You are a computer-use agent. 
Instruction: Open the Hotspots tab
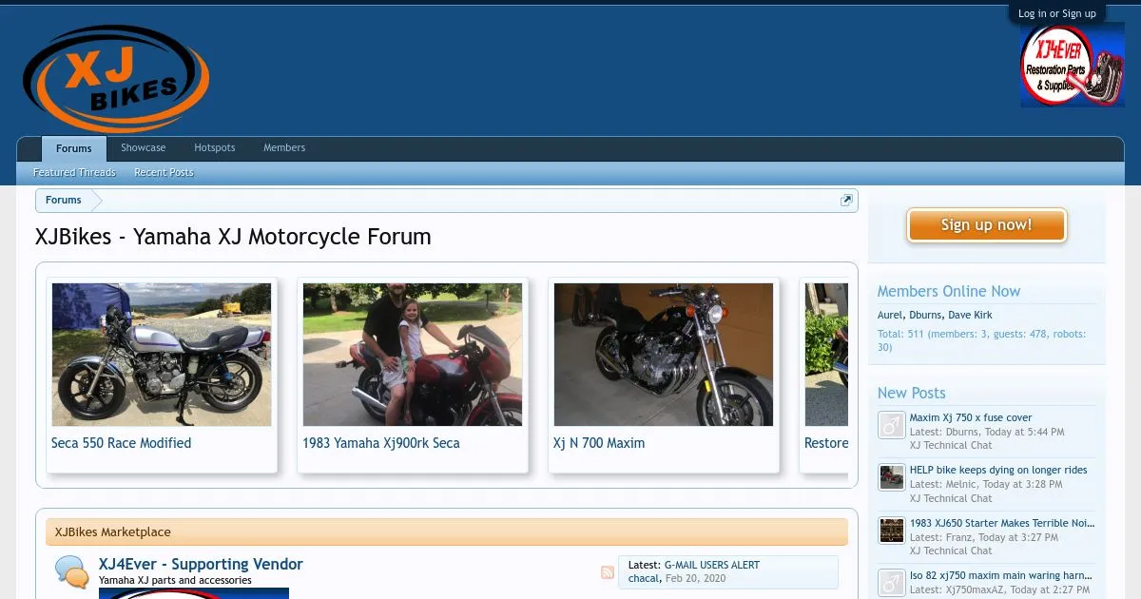coord(215,147)
